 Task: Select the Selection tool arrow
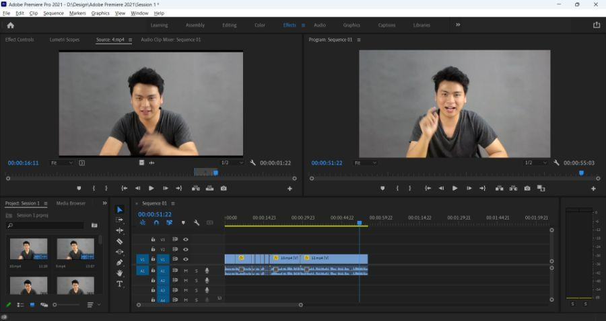point(120,210)
